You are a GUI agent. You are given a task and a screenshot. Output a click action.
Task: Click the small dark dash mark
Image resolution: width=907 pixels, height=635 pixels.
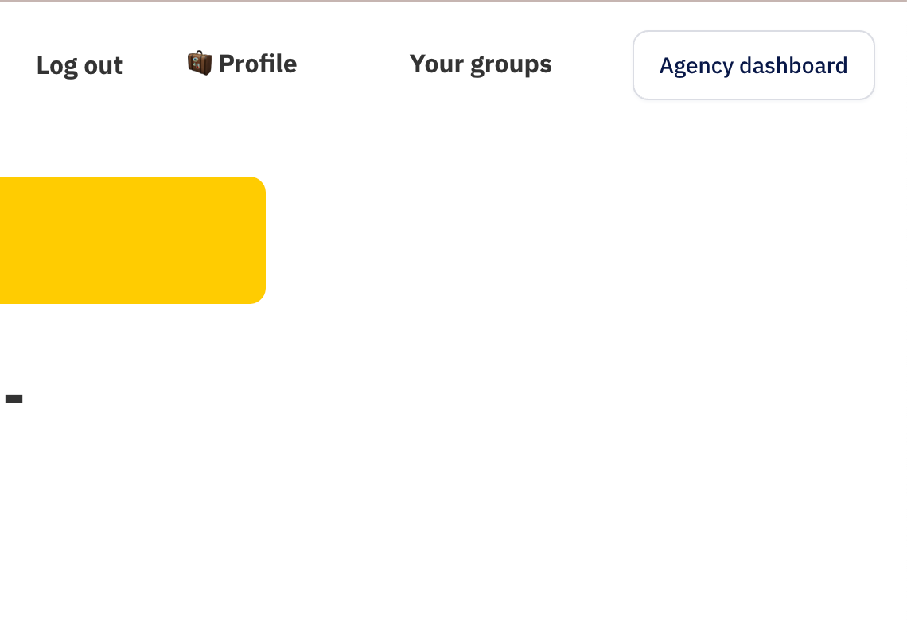pos(14,399)
